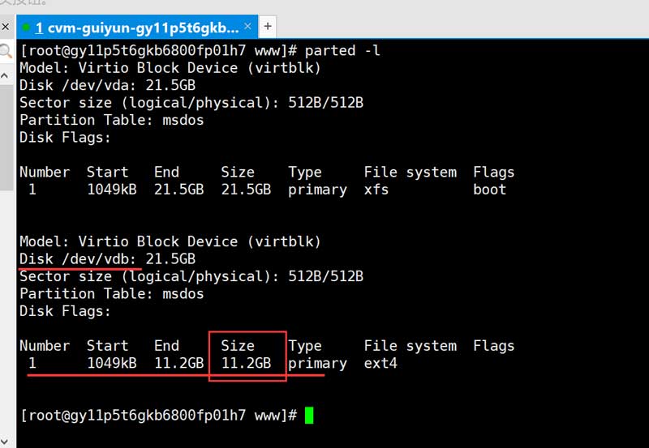This screenshot has width=649, height=448.
Task: Click the ext4 file system entry
Action: click(380, 364)
